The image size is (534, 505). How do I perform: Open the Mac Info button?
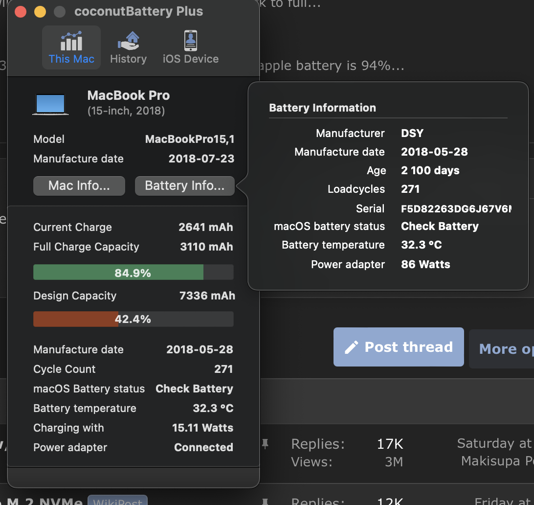pyautogui.click(x=79, y=186)
